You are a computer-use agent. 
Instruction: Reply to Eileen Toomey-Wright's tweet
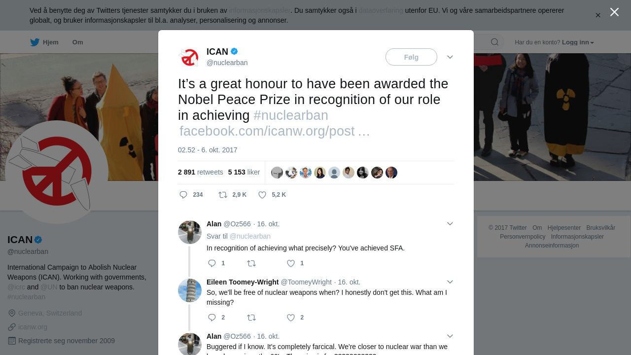[212, 318]
